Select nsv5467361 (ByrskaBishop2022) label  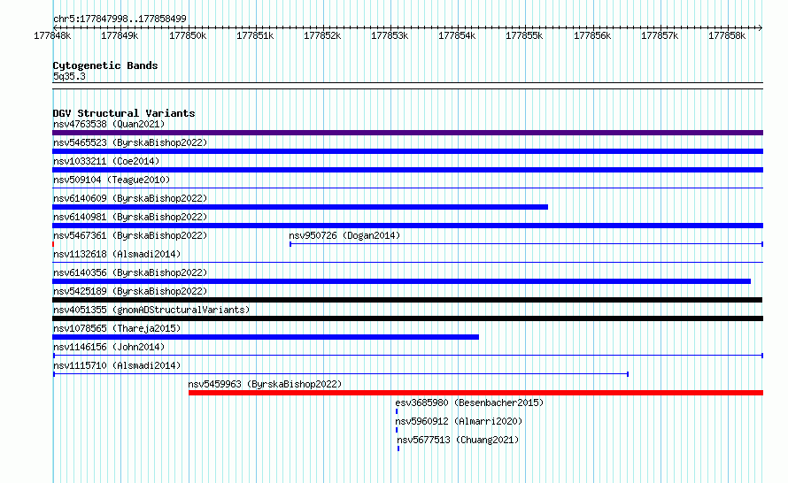click(x=130, y=235)
